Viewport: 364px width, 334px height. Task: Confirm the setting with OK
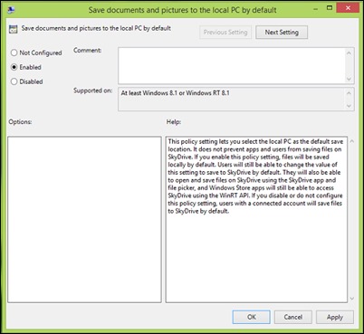point(252,317)
